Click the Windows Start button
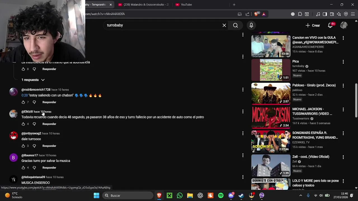This screenshot has height=201, width=358. 96,196
